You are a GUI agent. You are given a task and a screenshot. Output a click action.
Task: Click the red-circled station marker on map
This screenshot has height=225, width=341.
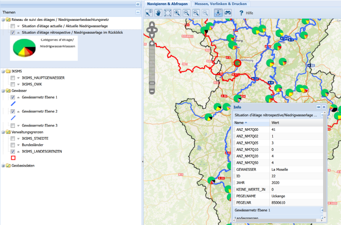tap(237, 63)
